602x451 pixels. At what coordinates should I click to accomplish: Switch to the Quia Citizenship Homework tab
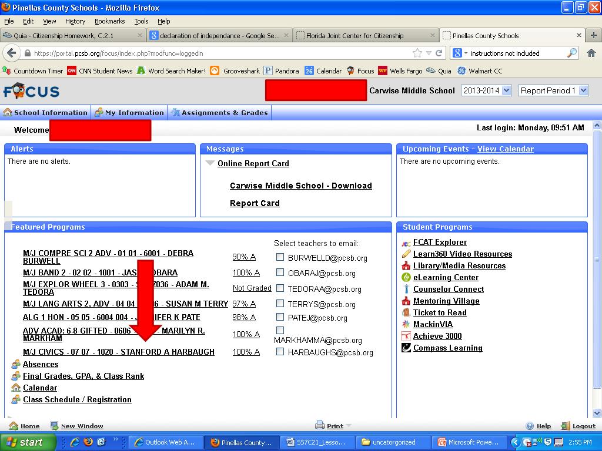tap(73, 36)
